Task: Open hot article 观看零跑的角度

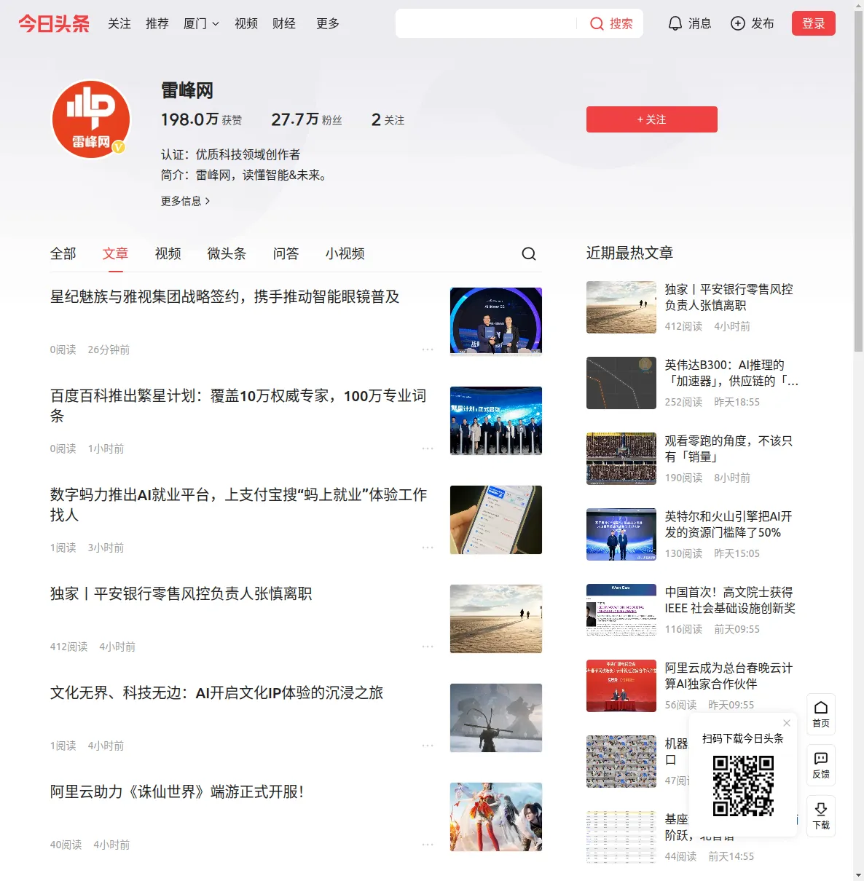Action: (728, 449)
